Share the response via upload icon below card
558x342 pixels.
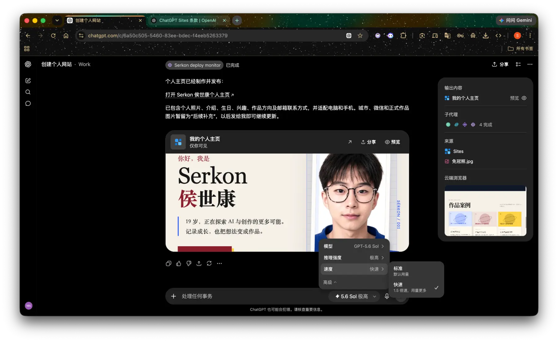(199, 263)
